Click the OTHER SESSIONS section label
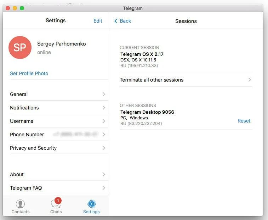 coord(138,105)
